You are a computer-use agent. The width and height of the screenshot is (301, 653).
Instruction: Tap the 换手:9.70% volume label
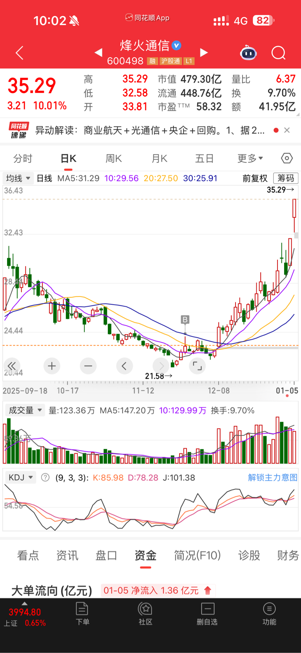click(233, 411)
